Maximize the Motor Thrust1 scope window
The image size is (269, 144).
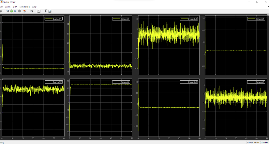257,2
